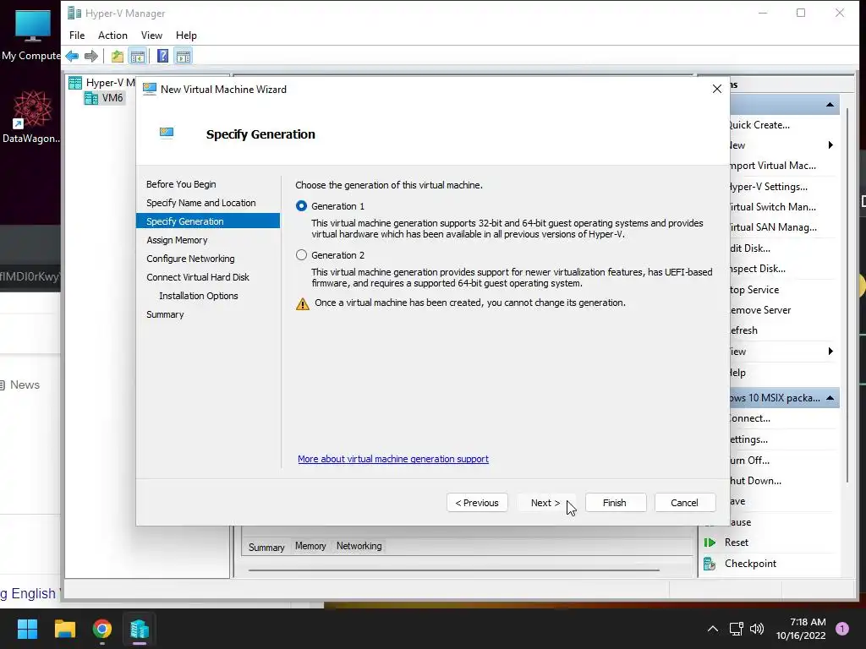Go to Configure Networking wizard step

[x=190, y=259]
